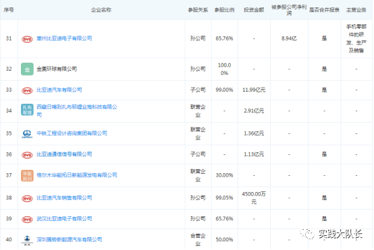Image resolution: width=374 pixels, height=250 pixels.
Task: Select 金菱环球有限公司 company name text
Action: (57, 69)
